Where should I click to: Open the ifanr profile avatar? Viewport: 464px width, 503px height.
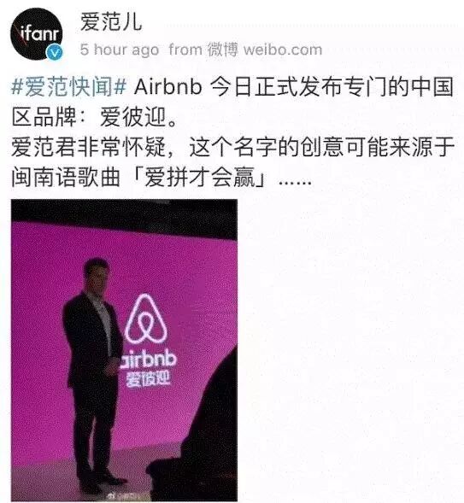tap(36, 33)
